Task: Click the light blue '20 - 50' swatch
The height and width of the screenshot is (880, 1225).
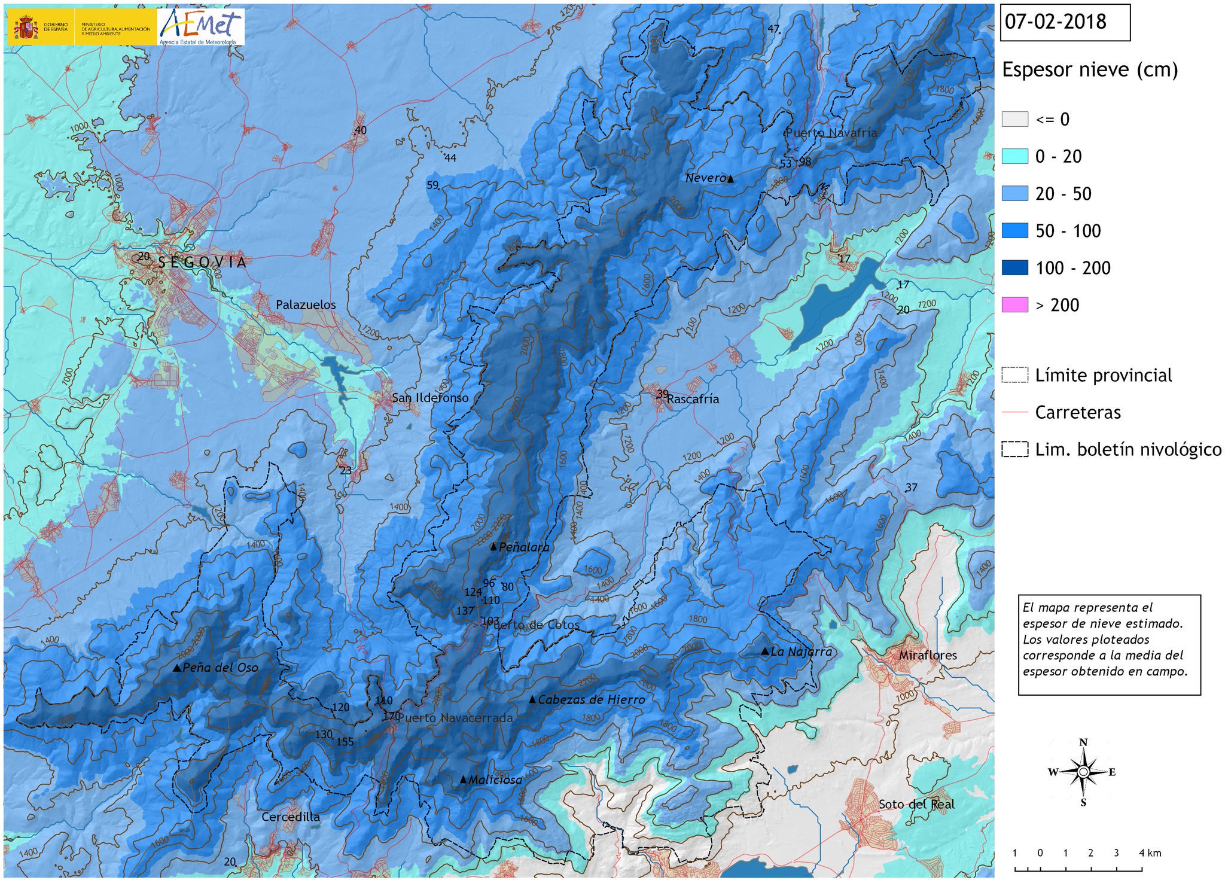Action: click(x=1015, y=193)
